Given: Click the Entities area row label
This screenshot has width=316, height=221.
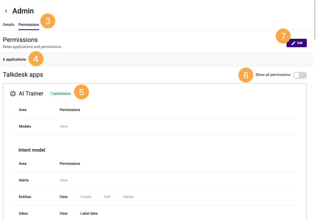Looking at the screenshot, I should point(25,197).
